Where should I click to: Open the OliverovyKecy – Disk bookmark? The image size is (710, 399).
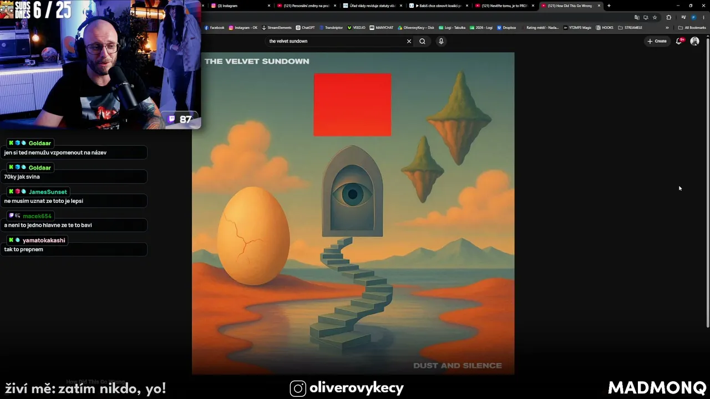[x=416, y=28]
